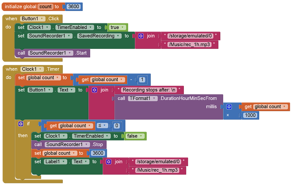Open the gear mutator on the if block
Viewport: 291px width, 184px height.
[x=21, y=124]
